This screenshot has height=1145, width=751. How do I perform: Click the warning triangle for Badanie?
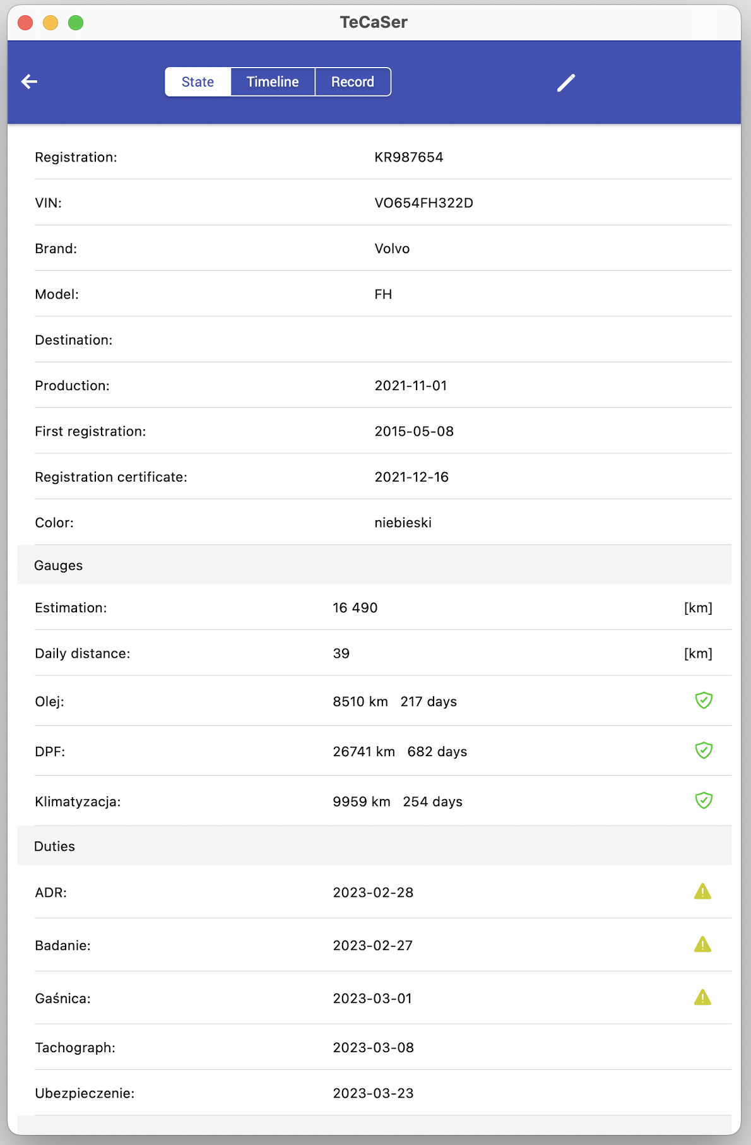(702, 945)
